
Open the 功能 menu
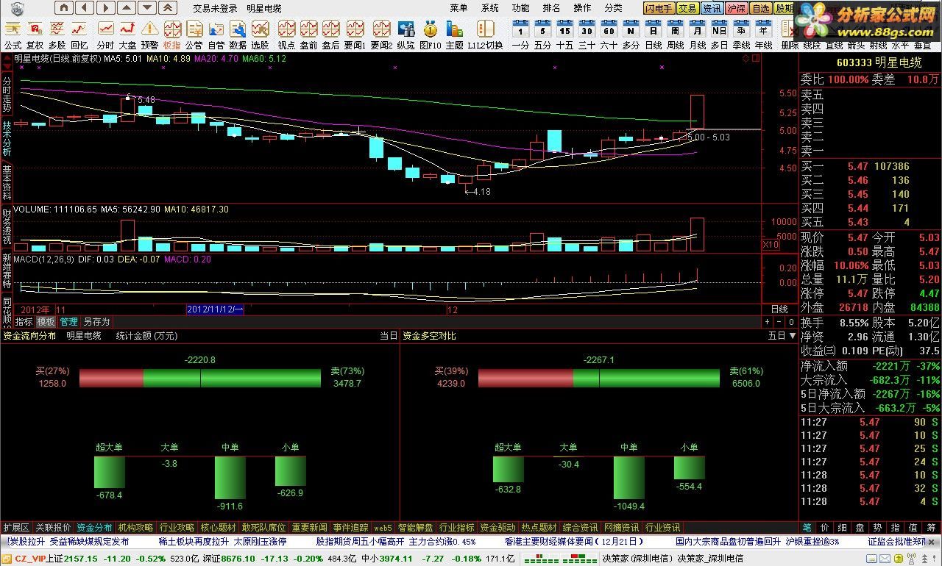pos(520,8)
